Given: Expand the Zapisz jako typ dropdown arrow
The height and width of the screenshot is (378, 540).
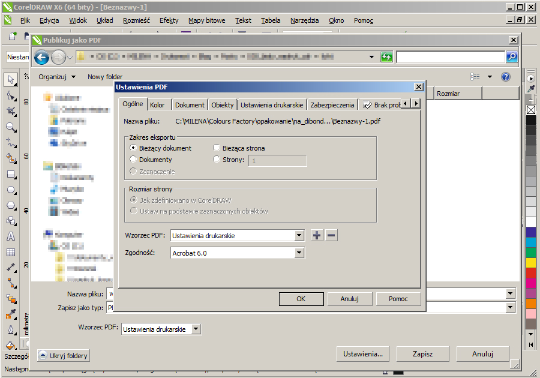Looking at the screenshot, I should (x=511, y=307).
